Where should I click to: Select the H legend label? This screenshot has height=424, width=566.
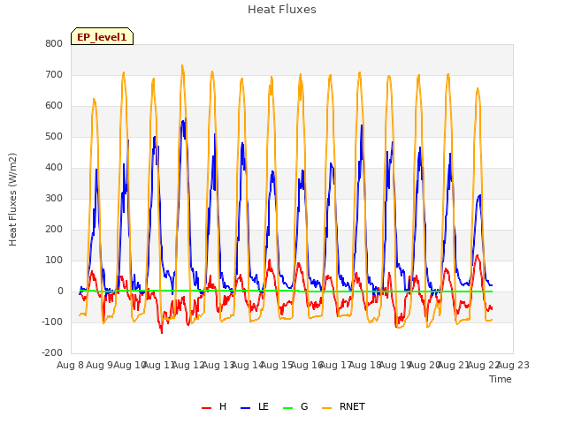point(223,406)
